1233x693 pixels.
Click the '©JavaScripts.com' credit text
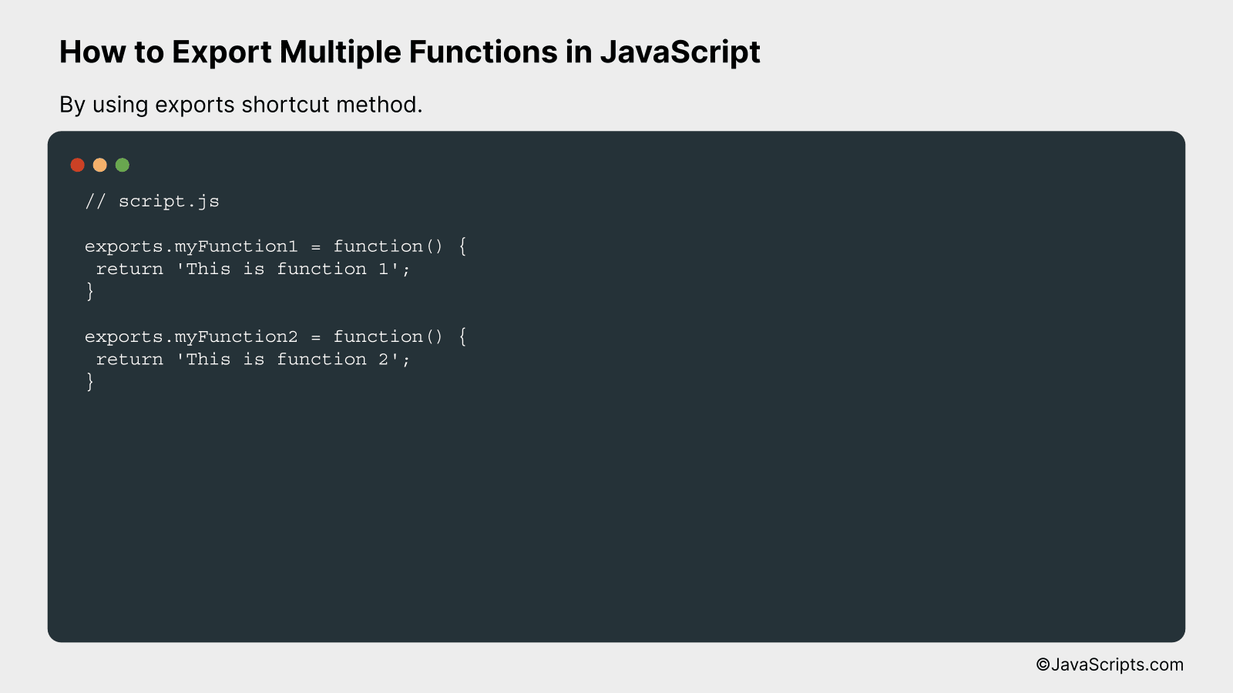point(1110,665)
